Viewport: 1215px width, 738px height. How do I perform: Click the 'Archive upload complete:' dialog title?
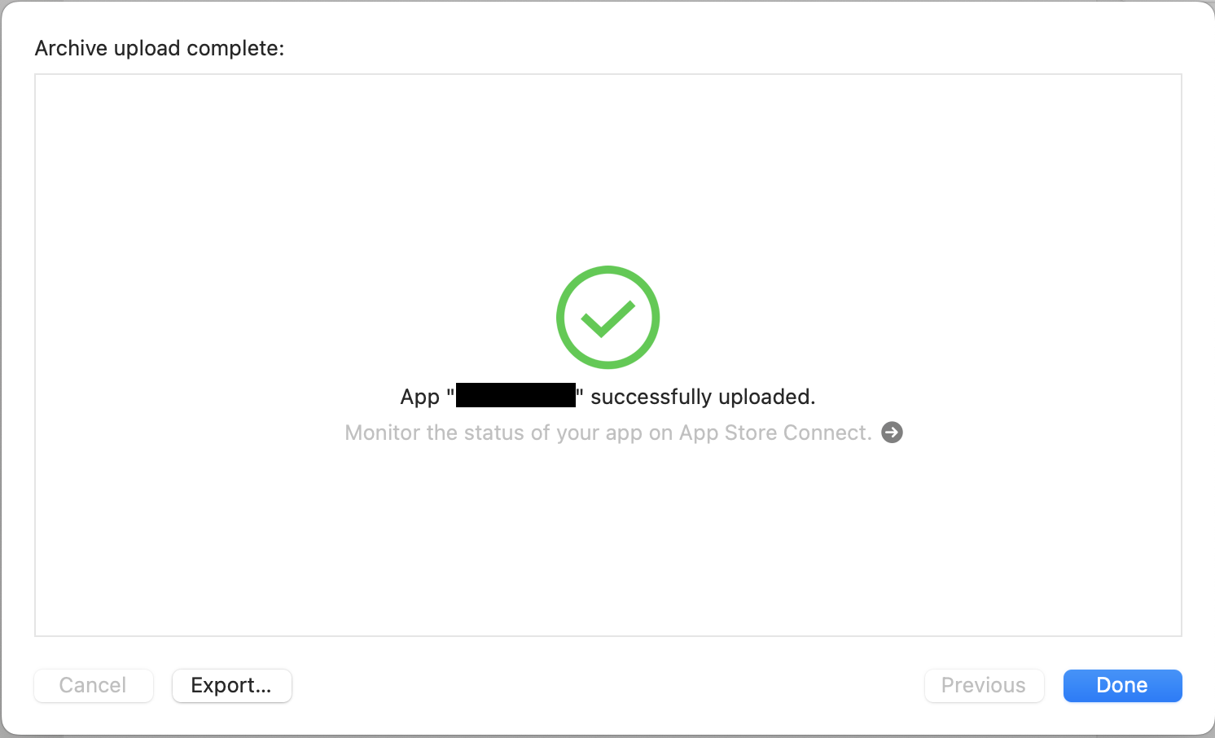(159, 48)
